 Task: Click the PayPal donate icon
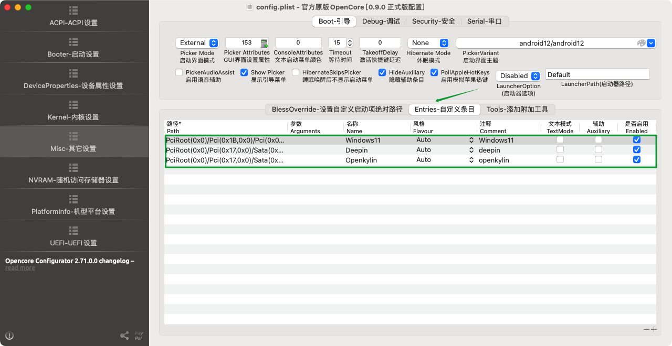[x=139, y=336]
